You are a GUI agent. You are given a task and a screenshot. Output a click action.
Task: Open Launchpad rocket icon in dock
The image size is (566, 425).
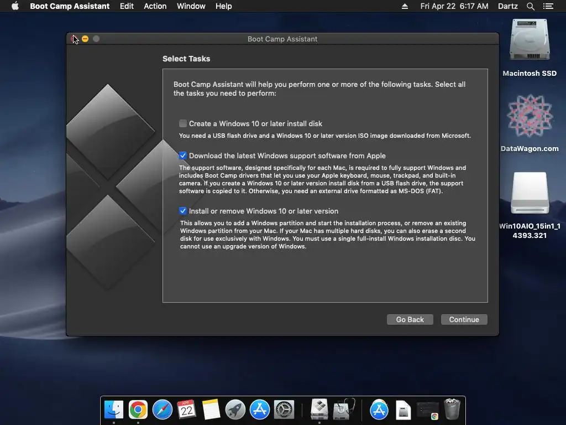[235, 410]
